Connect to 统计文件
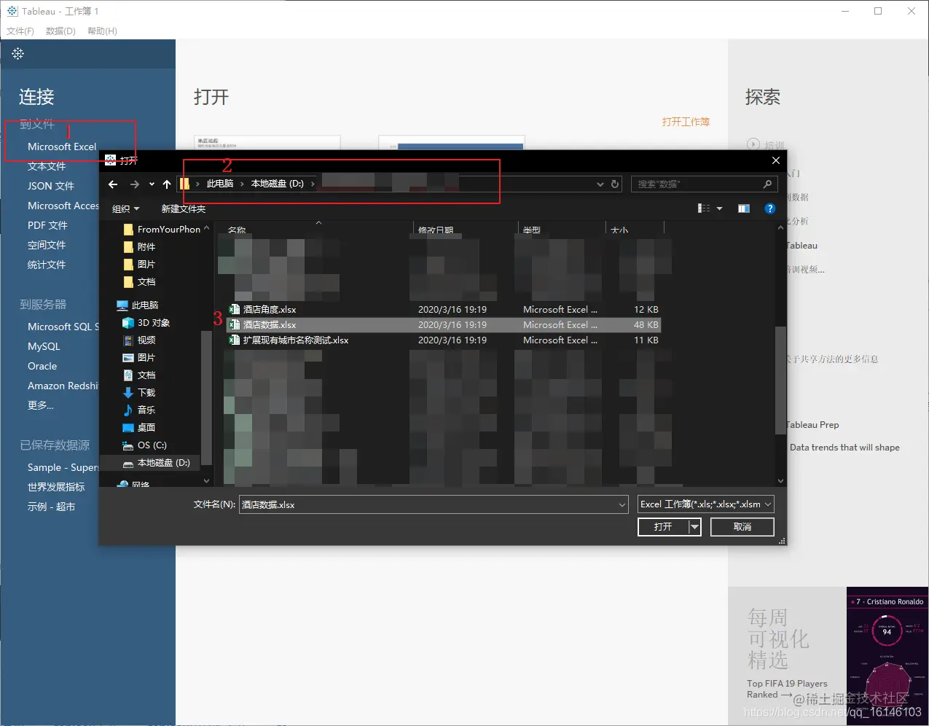 (x=47, y=265)
